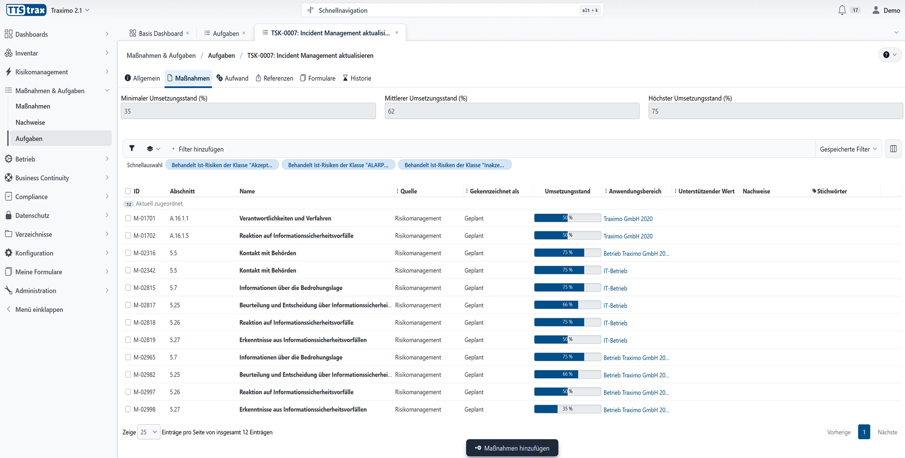Click the Demo user profile icon

point(876,10)
